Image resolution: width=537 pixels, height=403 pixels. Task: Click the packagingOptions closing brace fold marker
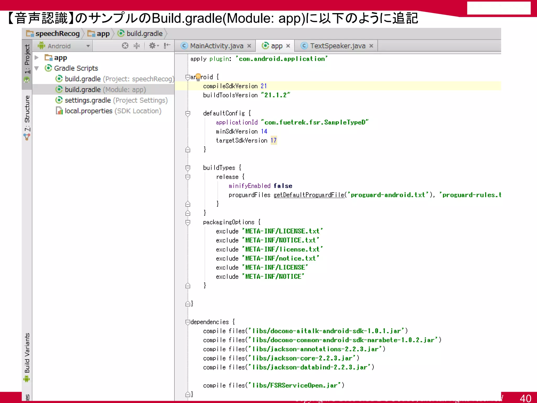click(188, 286)
